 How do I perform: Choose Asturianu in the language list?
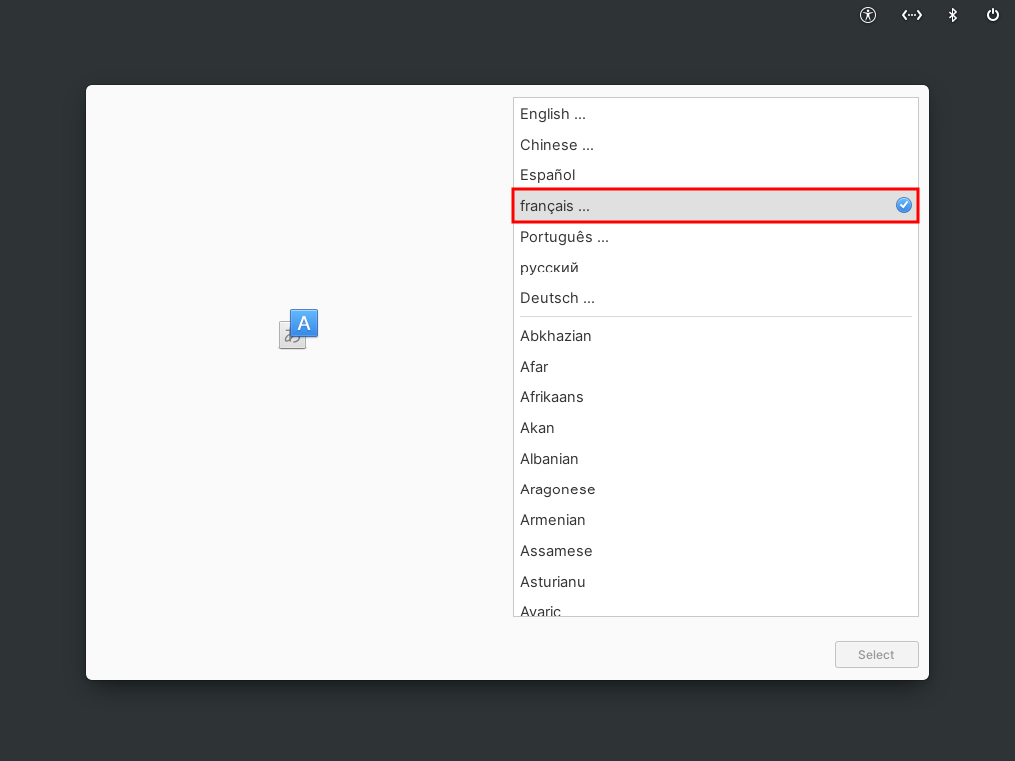[x=716, y=582]
